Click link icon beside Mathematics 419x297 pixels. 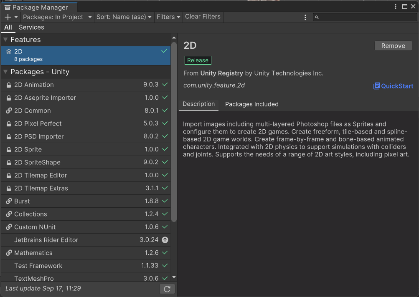9,253
